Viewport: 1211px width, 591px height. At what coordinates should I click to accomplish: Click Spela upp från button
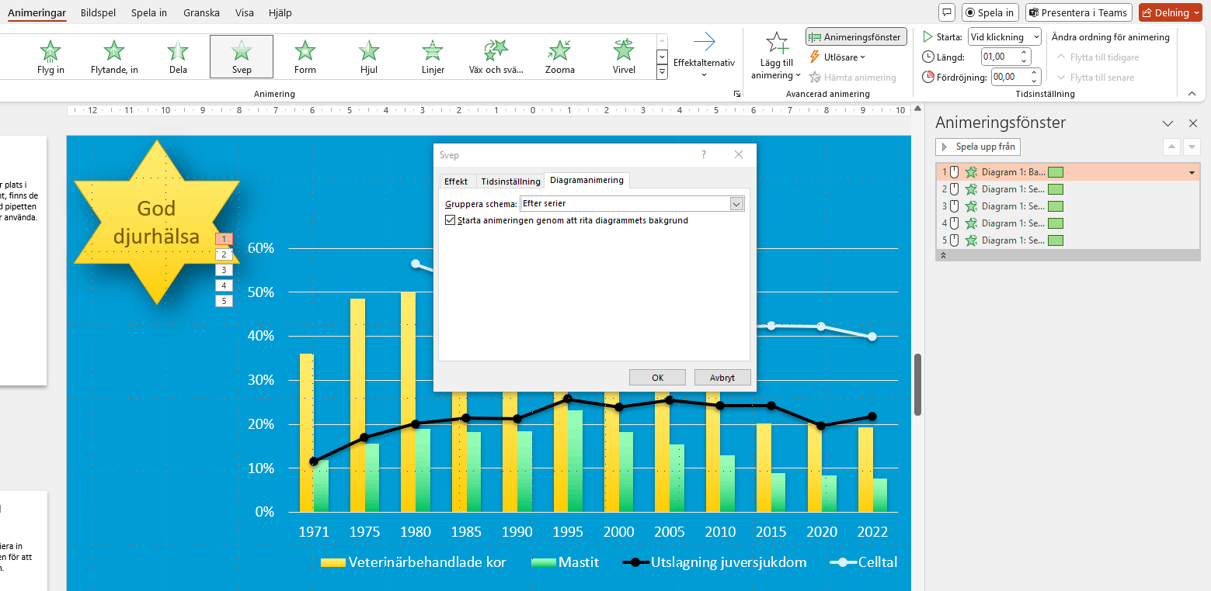[x=978, y=147]
